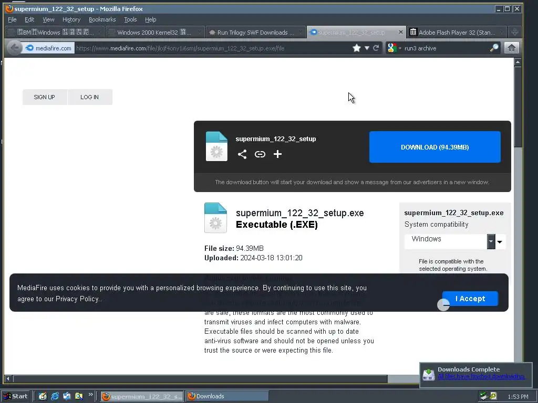Click the URL address field

tap(213, 48)
